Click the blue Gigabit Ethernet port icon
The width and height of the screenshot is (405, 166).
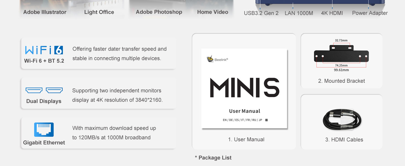pyautogui.click(x=44, y=130)
